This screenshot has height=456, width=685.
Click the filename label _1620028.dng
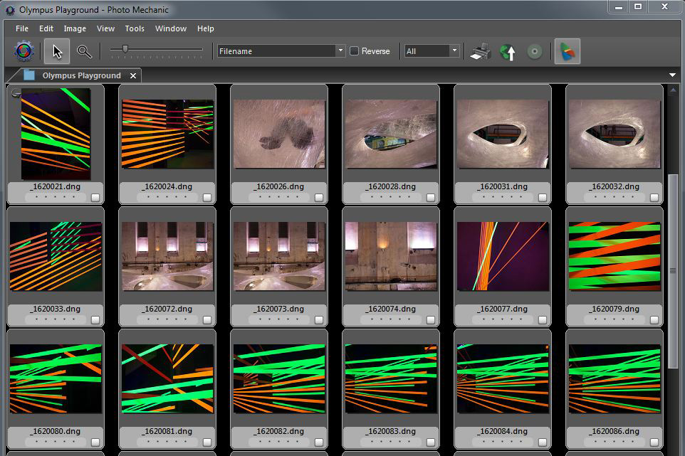coord(391,186)
